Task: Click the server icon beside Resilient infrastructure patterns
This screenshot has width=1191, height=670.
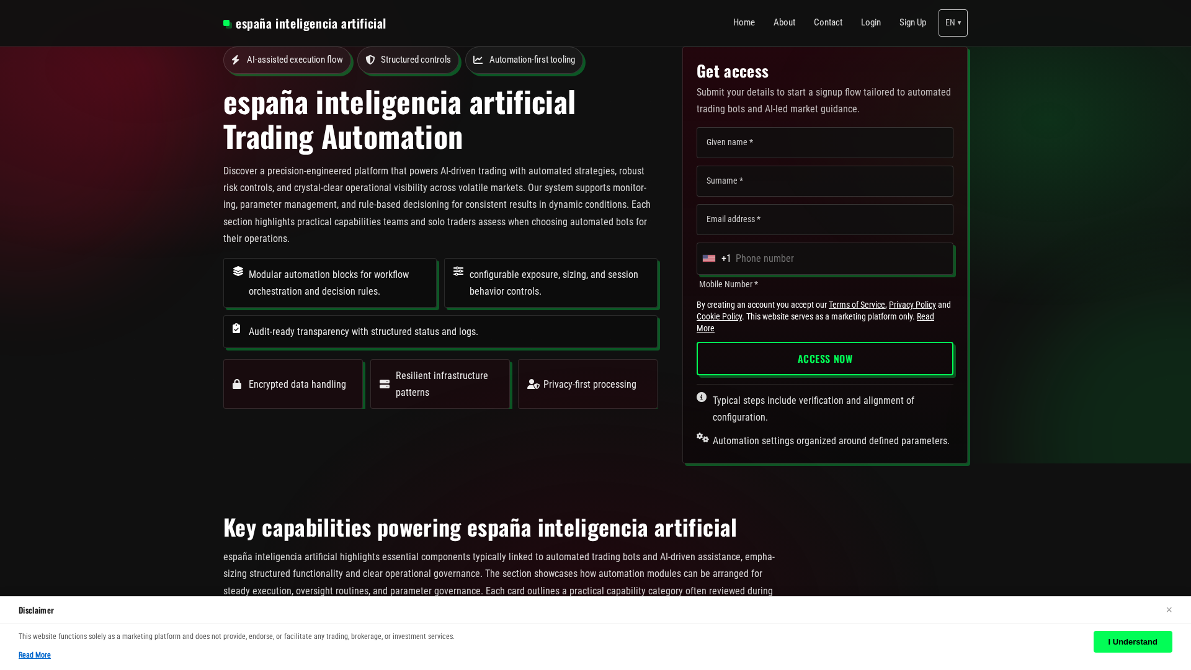Action: pos(385,384)
